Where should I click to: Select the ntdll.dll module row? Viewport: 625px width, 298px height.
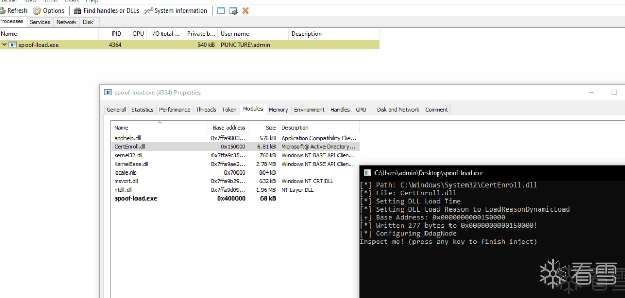coord(235,190)
